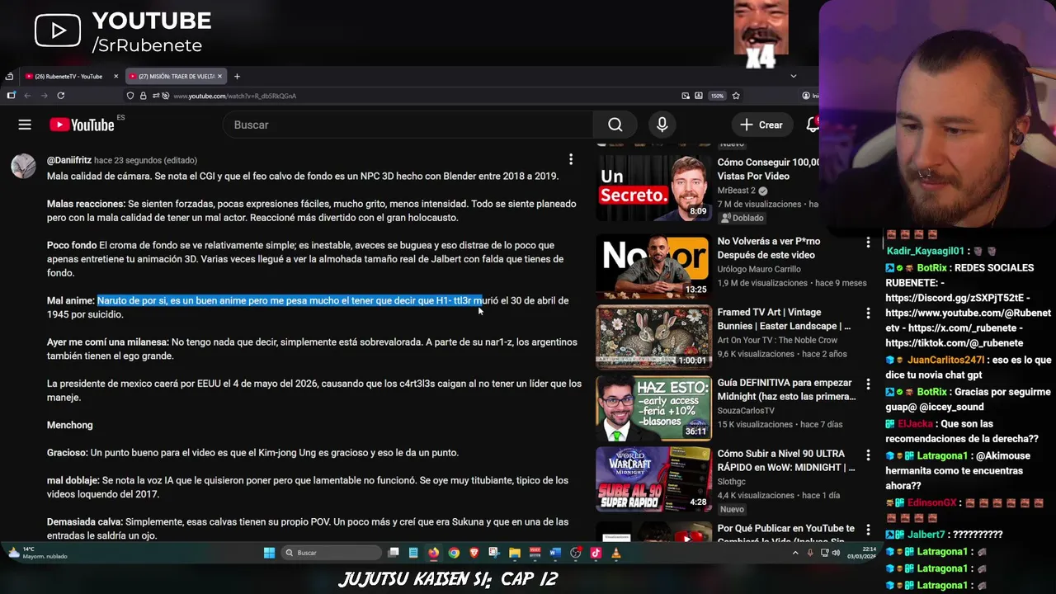This screenshot has width=1056, height=594.
Task: Open title Cómo Subir a Nivel 90
Action: (x=786, y=460)
